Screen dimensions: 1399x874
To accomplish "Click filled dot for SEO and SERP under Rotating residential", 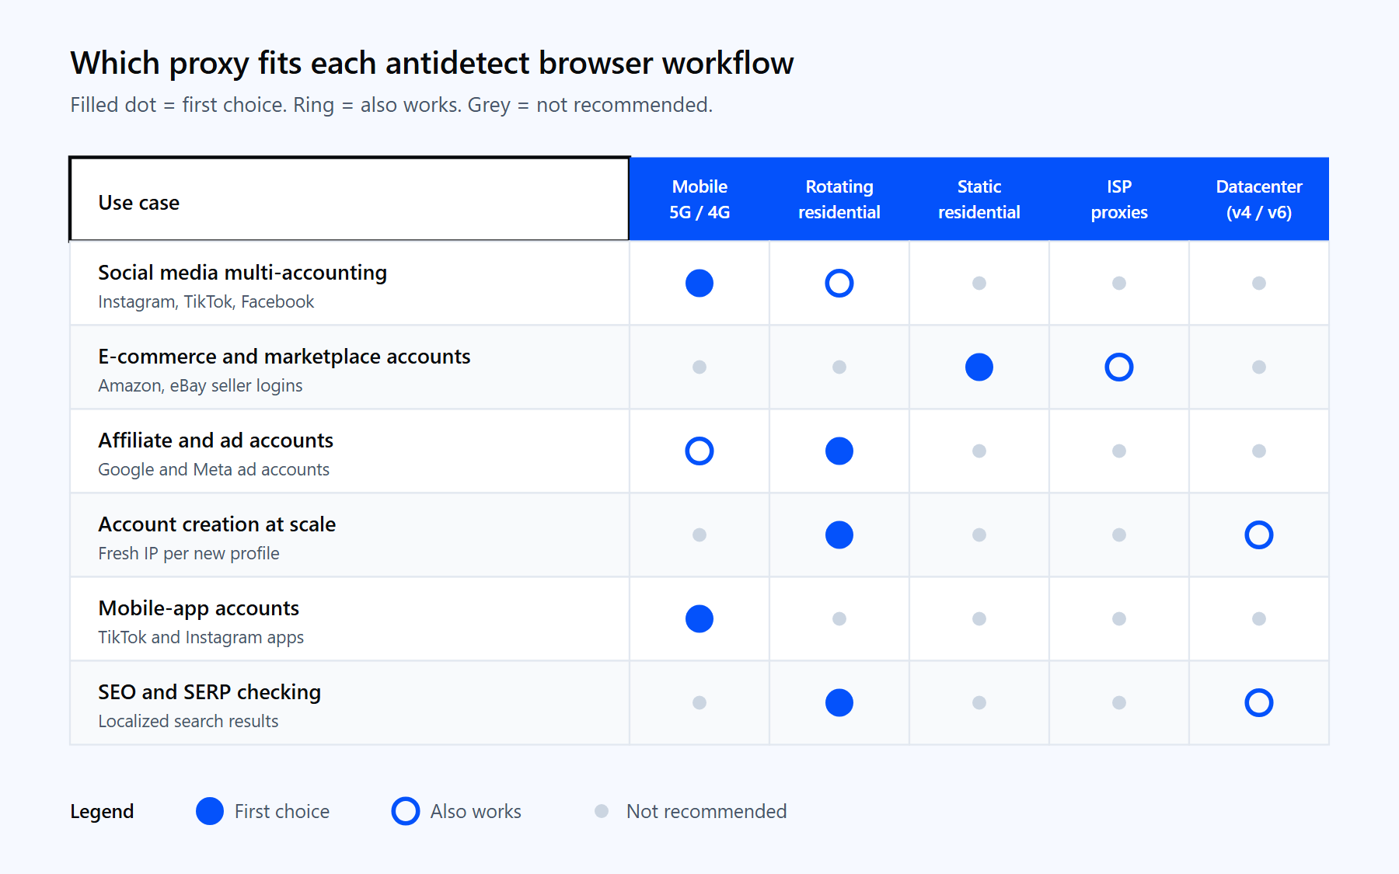I will pos(839,702).
